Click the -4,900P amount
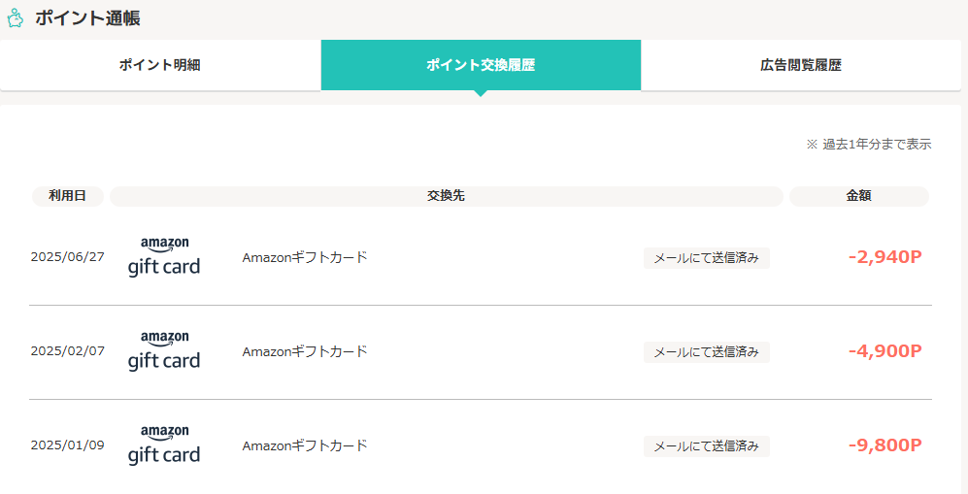 click(x=885, y=351)
